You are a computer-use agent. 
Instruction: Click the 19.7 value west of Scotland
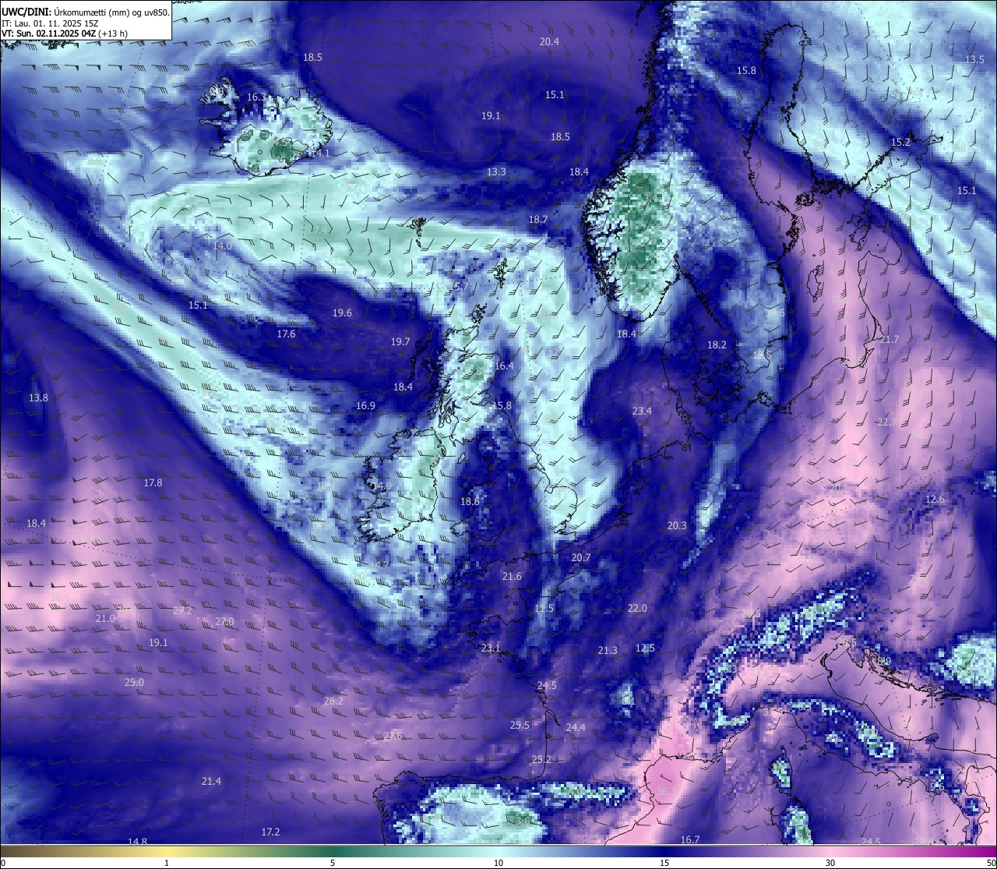(x=400, y=341)
